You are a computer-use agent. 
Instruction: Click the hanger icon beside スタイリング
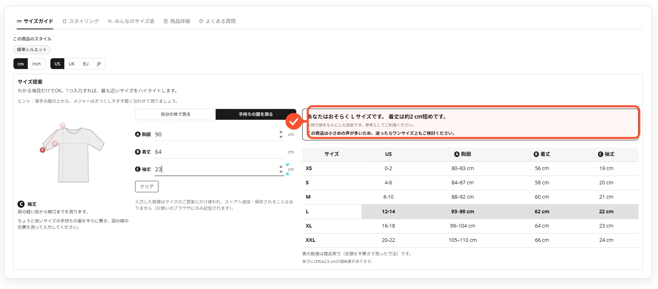tap(64, 21)
